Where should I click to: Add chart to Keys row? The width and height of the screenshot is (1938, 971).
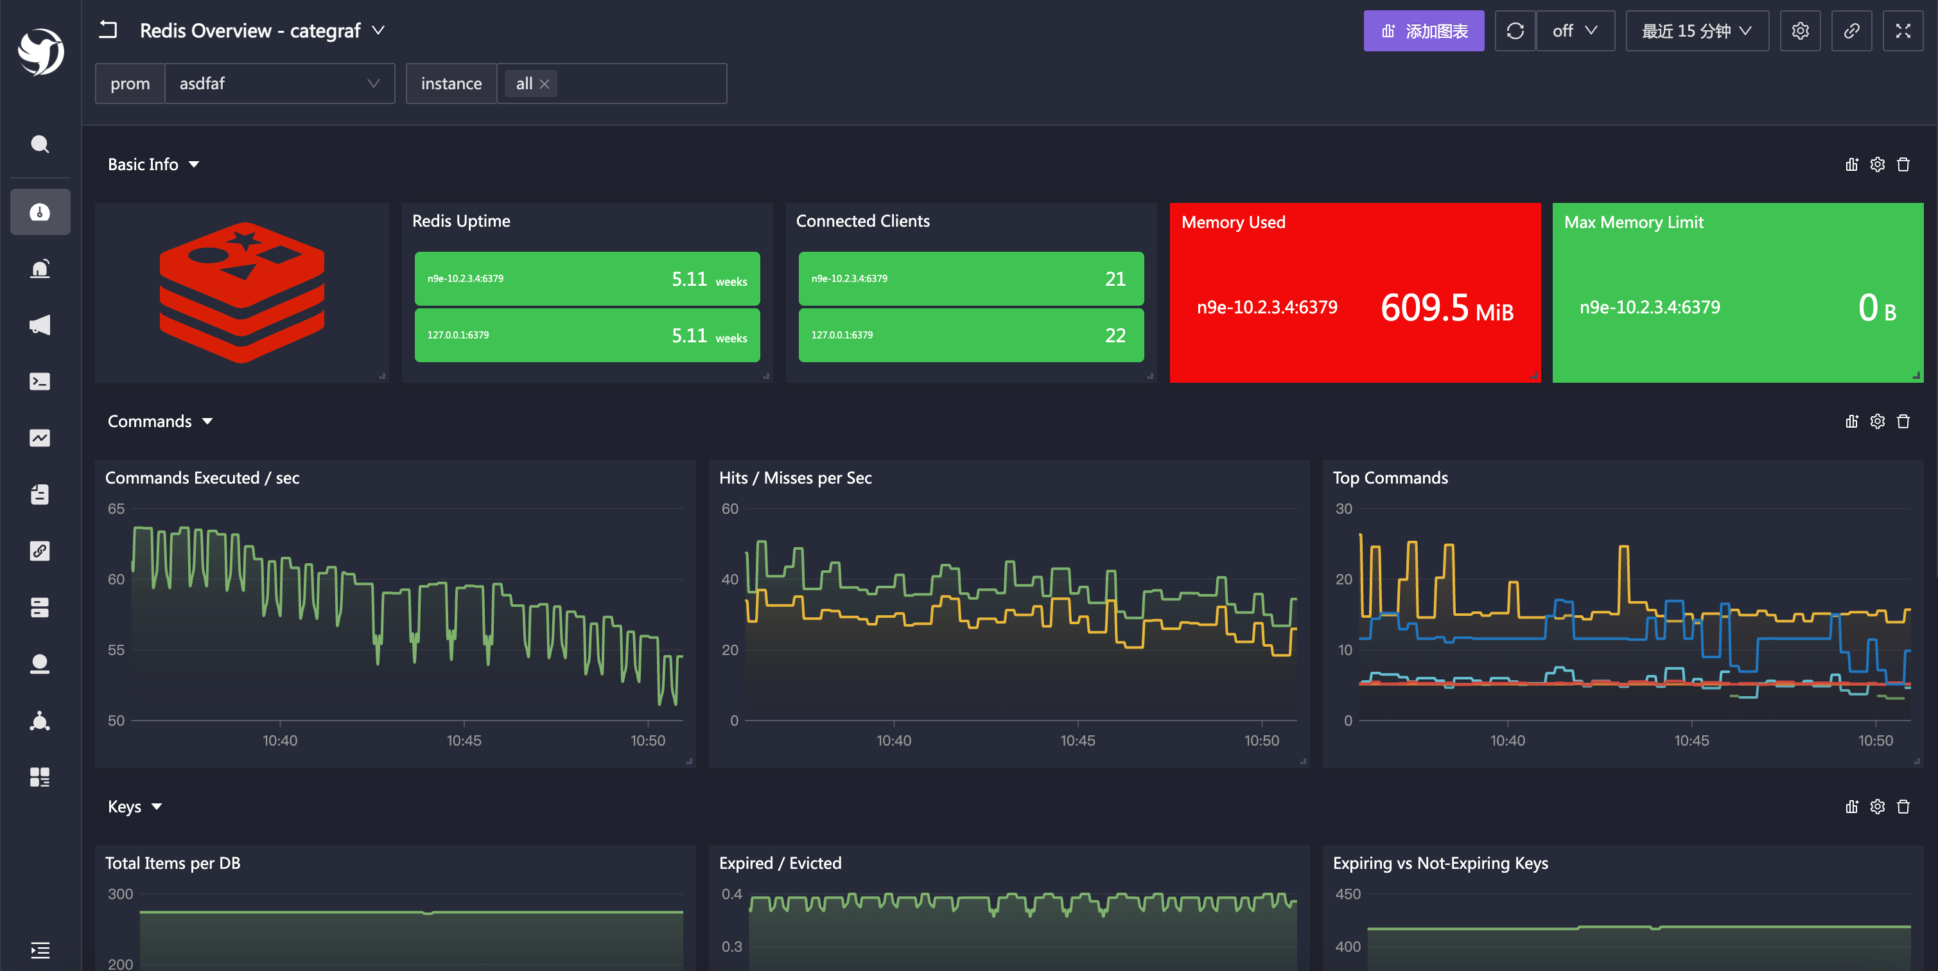tap(1851, 807)
